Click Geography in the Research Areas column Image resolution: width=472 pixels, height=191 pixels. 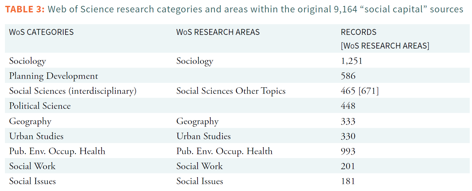[197, 121]
